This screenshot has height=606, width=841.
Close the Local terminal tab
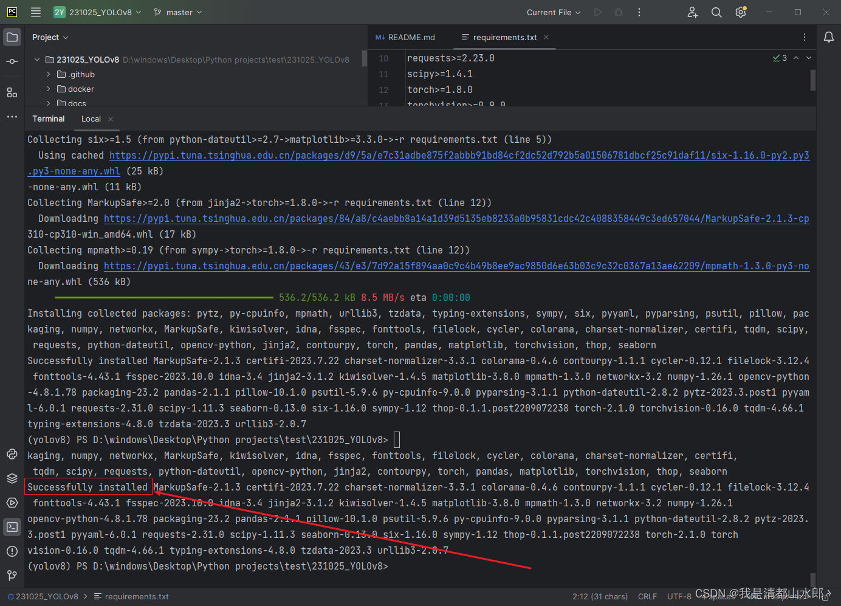click(x=111, y=119)
